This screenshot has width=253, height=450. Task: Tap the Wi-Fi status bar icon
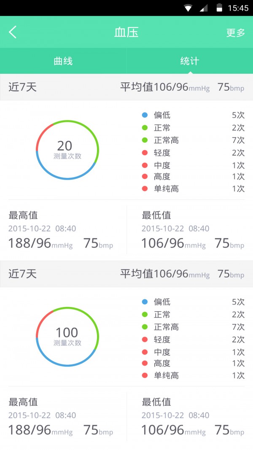pos(188,8)
